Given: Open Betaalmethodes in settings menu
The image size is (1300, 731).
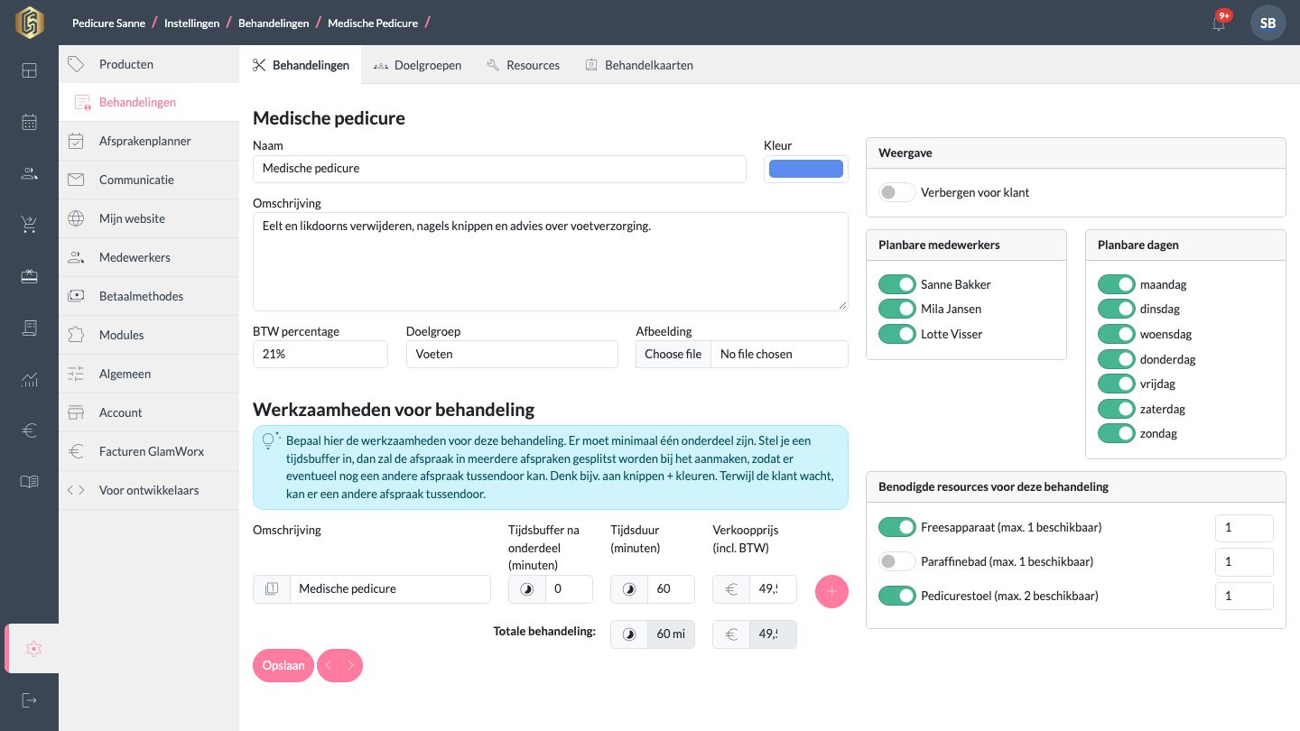Looking at the screenshot, I should click(x=149, y=296).
